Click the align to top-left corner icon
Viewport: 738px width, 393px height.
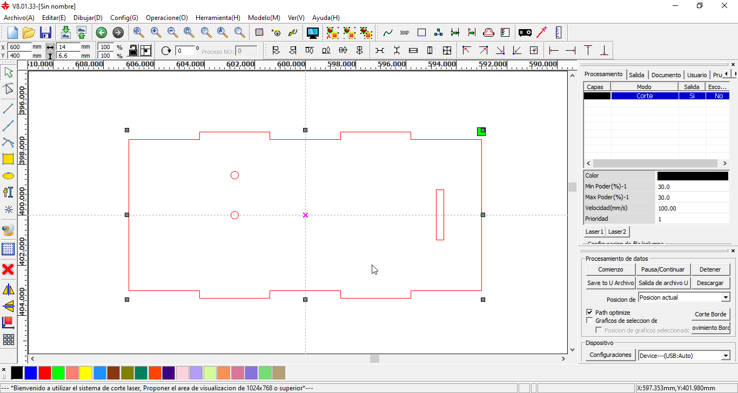pyautogui.click(x=467, y=51)
